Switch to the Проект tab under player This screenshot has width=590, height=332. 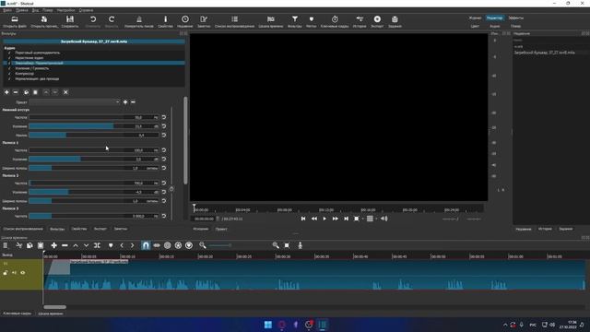pyautogui.click(x=221, y=229)
